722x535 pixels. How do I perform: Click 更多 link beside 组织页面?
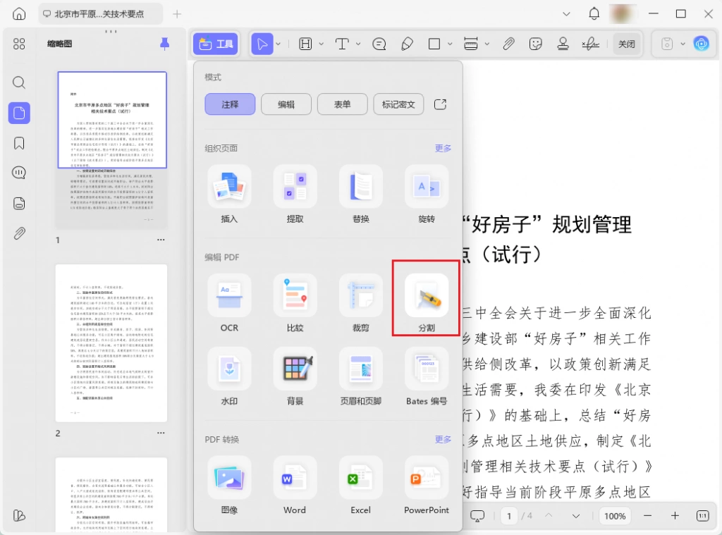[x=443, y=148]
